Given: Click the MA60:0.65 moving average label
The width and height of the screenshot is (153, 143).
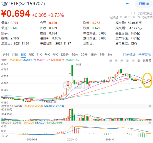Looking at the screenshot, I should [72, 60].
